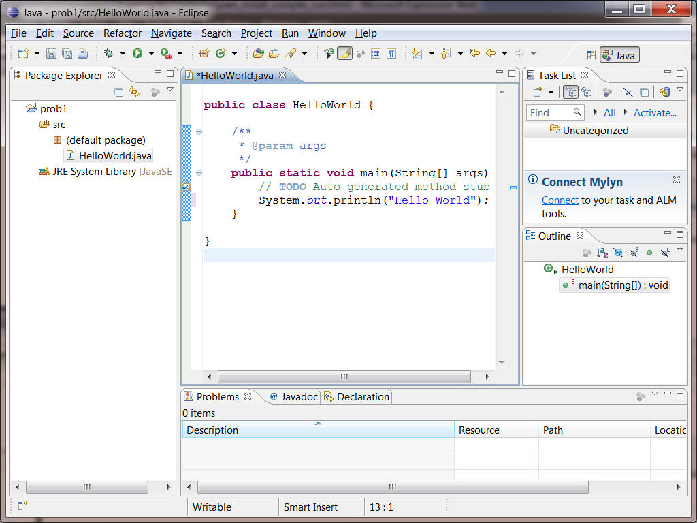Open the File menu
The image size is (697, 523).
pyautogui.click(x=18, y=33)
